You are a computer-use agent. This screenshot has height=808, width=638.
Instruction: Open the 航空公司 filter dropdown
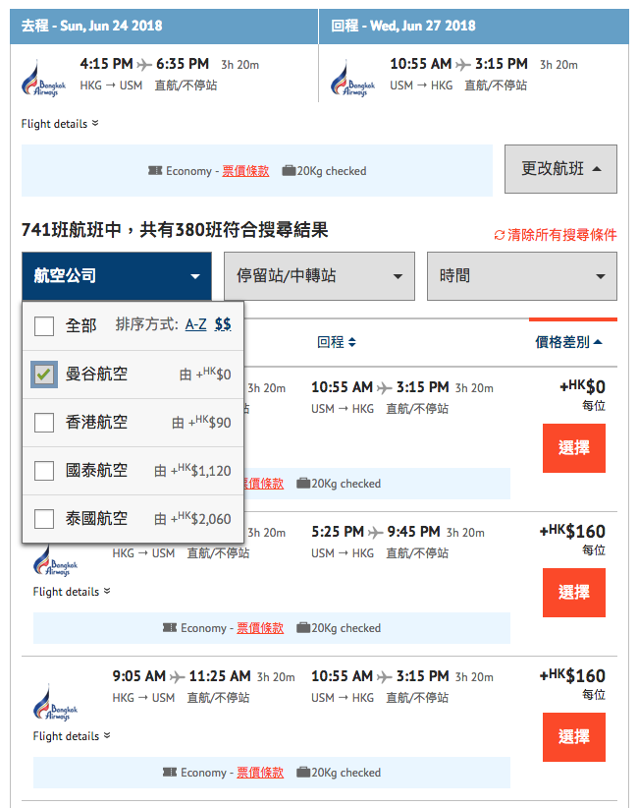pyautogui.click(x=117, y=276)
